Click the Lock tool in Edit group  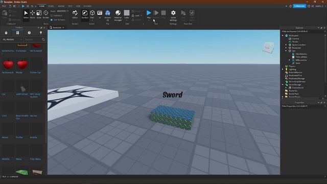tap(137, 16)
